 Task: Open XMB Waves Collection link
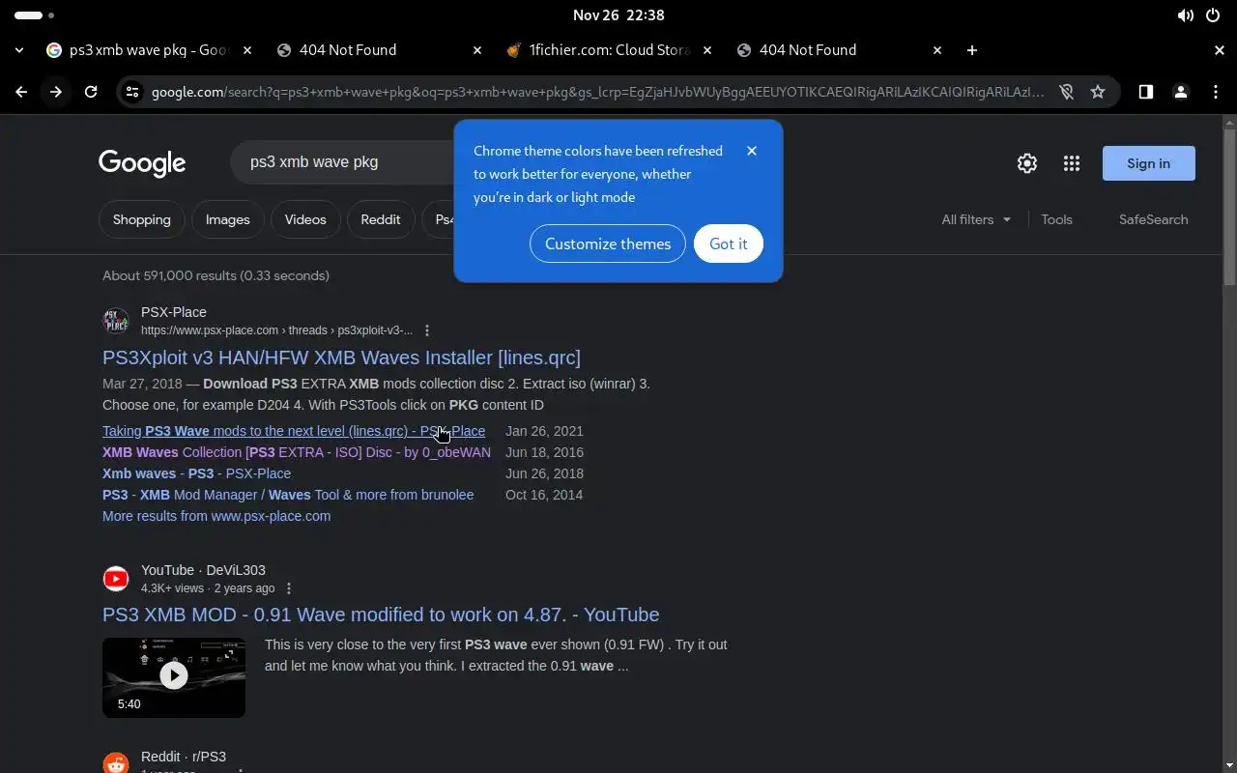297,452
